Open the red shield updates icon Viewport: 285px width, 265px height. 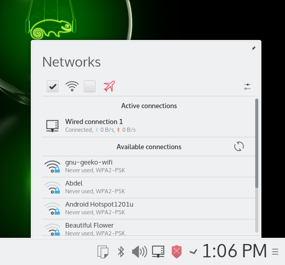177,252
